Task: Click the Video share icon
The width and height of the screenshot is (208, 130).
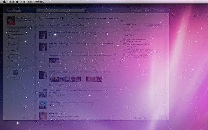Action: (77, 25)
